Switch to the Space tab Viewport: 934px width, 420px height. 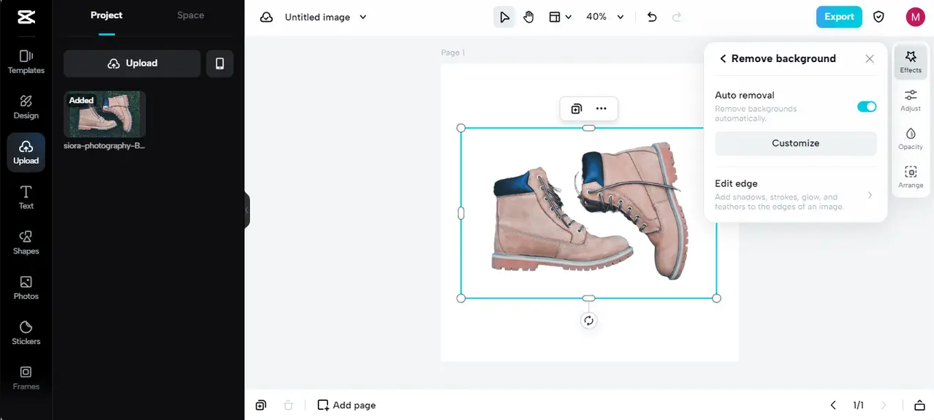191,15
